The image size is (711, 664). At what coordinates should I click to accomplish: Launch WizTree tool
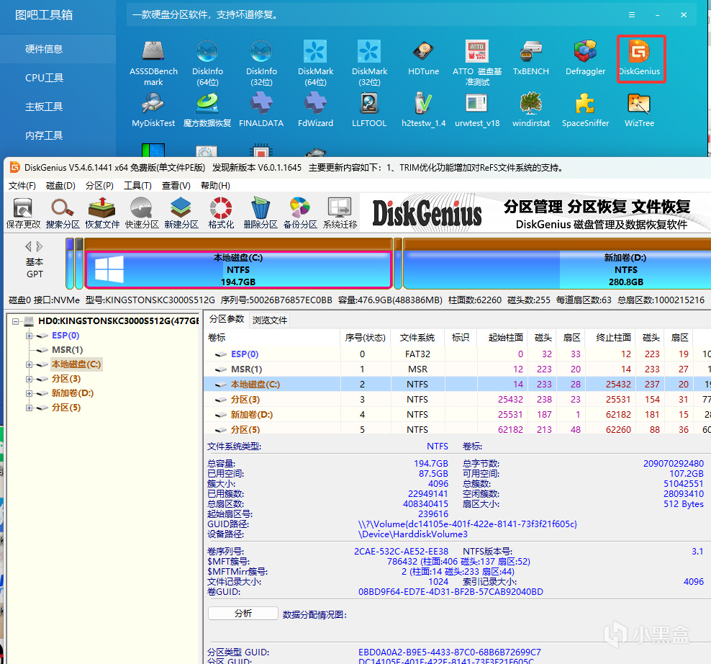(x=639, y=110)
